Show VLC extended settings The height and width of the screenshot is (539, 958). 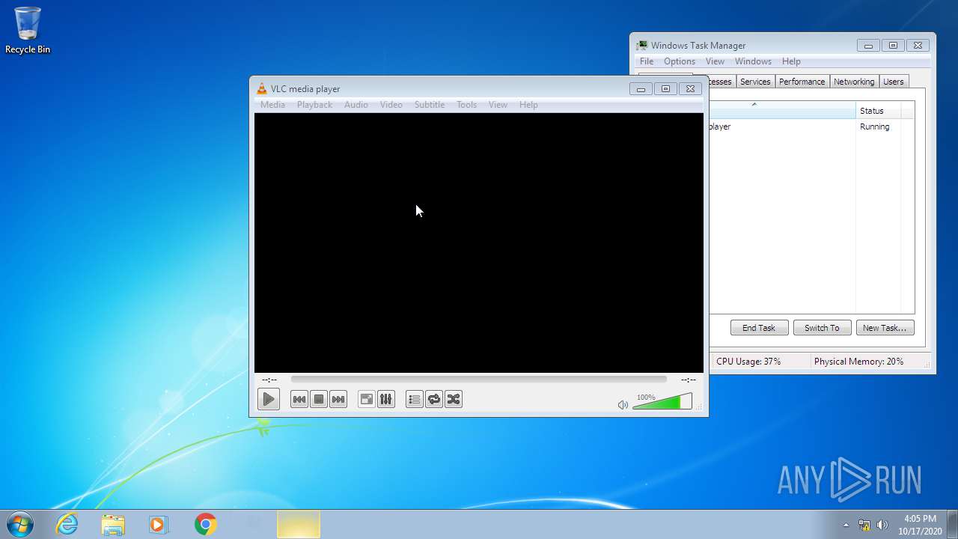(385, 399)
